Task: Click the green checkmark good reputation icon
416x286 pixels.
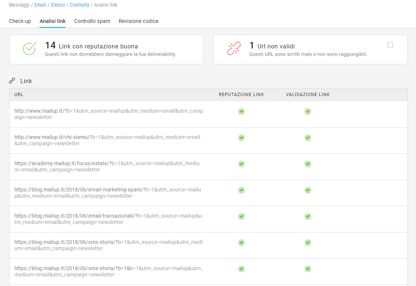Action: tap(29, 48)
